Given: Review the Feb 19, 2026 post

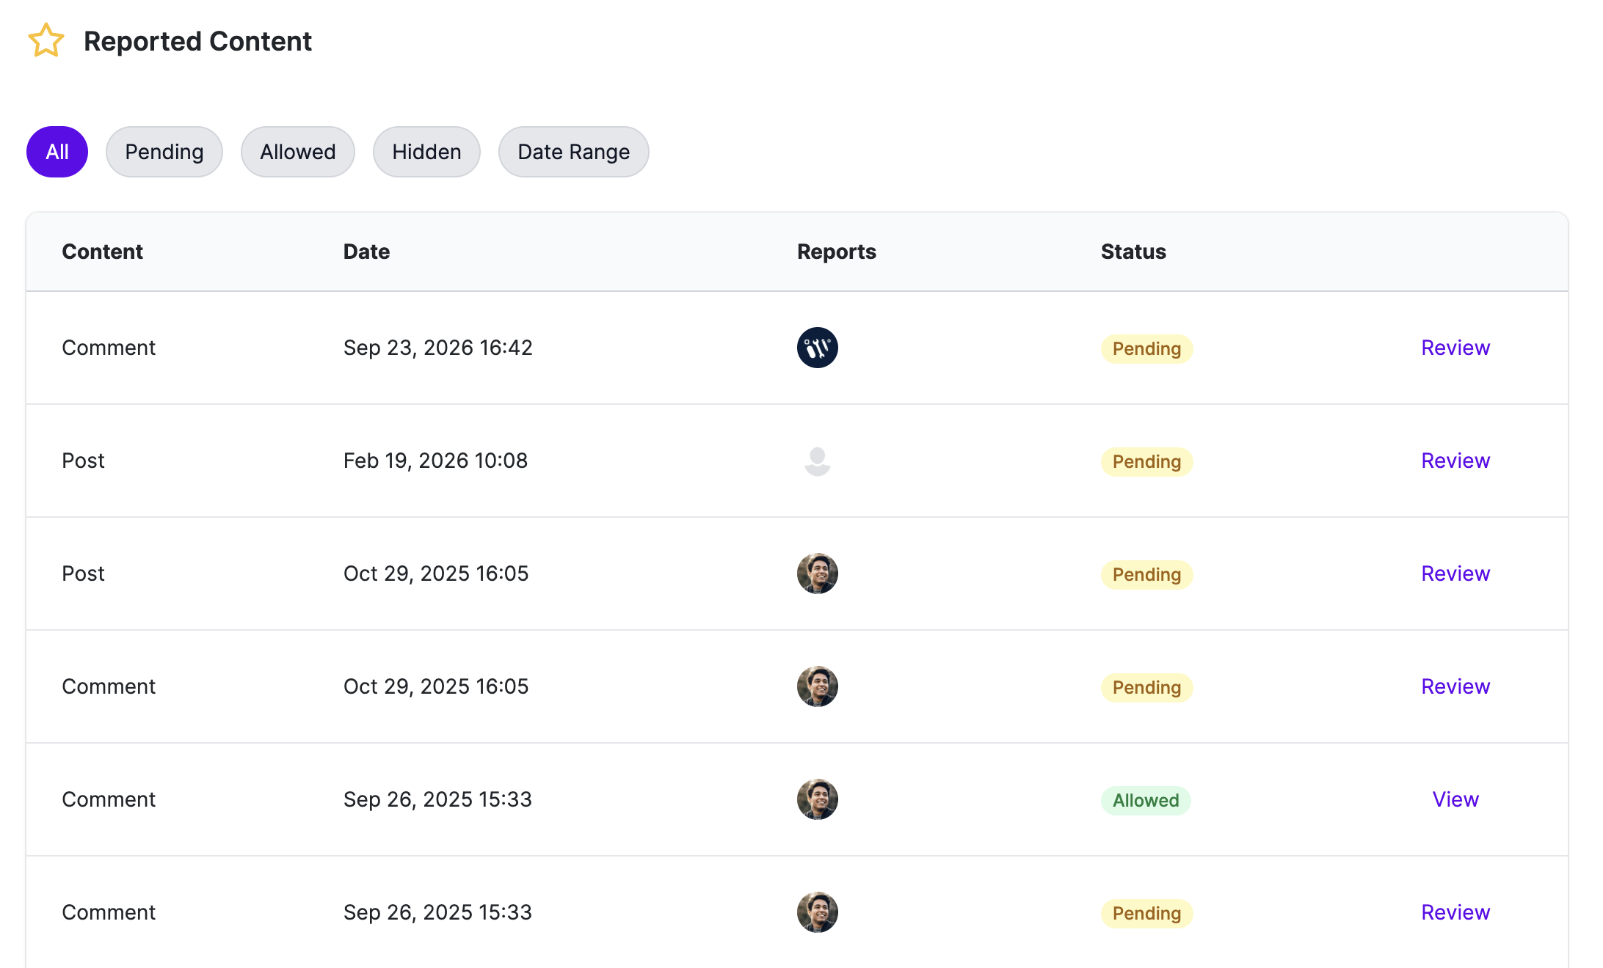Looking at the screenshot, I should click(x=1455, y=461).
